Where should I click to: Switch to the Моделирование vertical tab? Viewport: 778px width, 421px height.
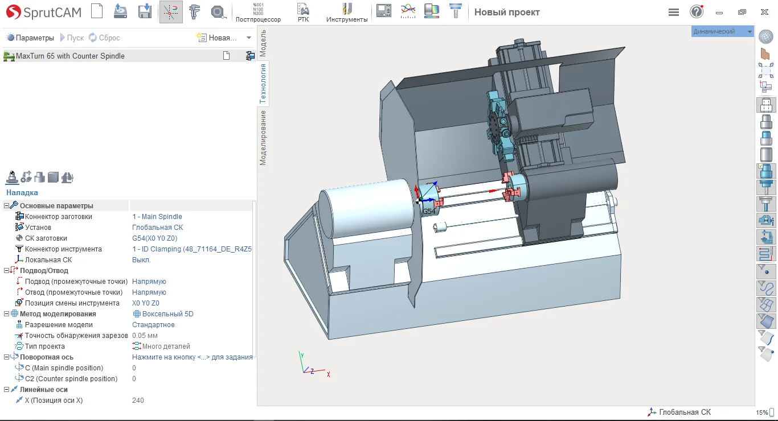click(x=263, y=137)
